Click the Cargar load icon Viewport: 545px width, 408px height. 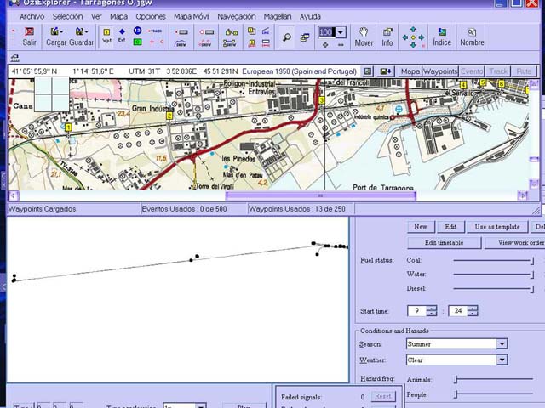click(56, 36)
